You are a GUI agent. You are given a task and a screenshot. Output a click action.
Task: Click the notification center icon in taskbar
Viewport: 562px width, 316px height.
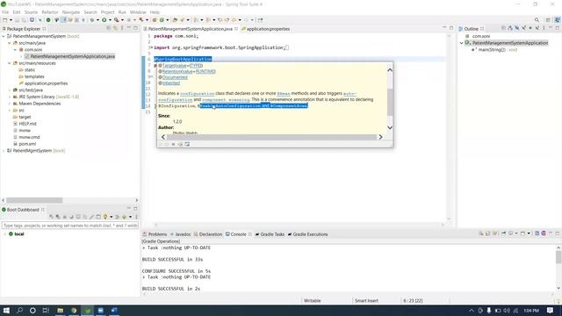[551, 310]
